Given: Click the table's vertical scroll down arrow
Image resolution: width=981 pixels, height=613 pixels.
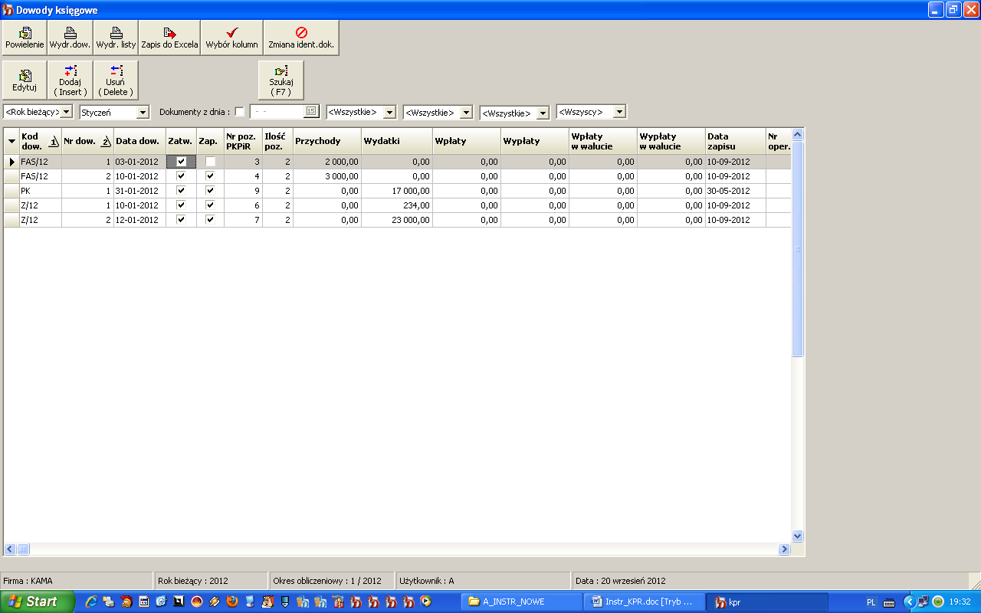Looking at the screenshot, I should click(x=797, y=536).
